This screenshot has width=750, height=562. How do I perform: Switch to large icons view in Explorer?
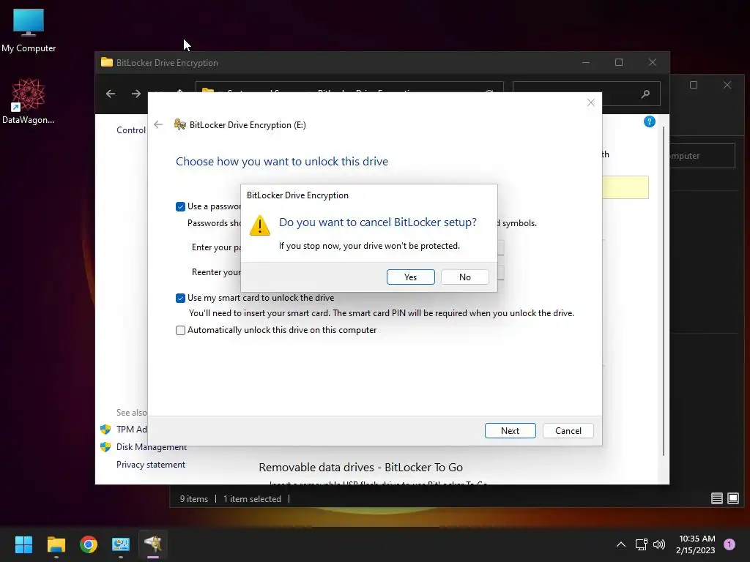pyautogui.click(x=732, y=499)
